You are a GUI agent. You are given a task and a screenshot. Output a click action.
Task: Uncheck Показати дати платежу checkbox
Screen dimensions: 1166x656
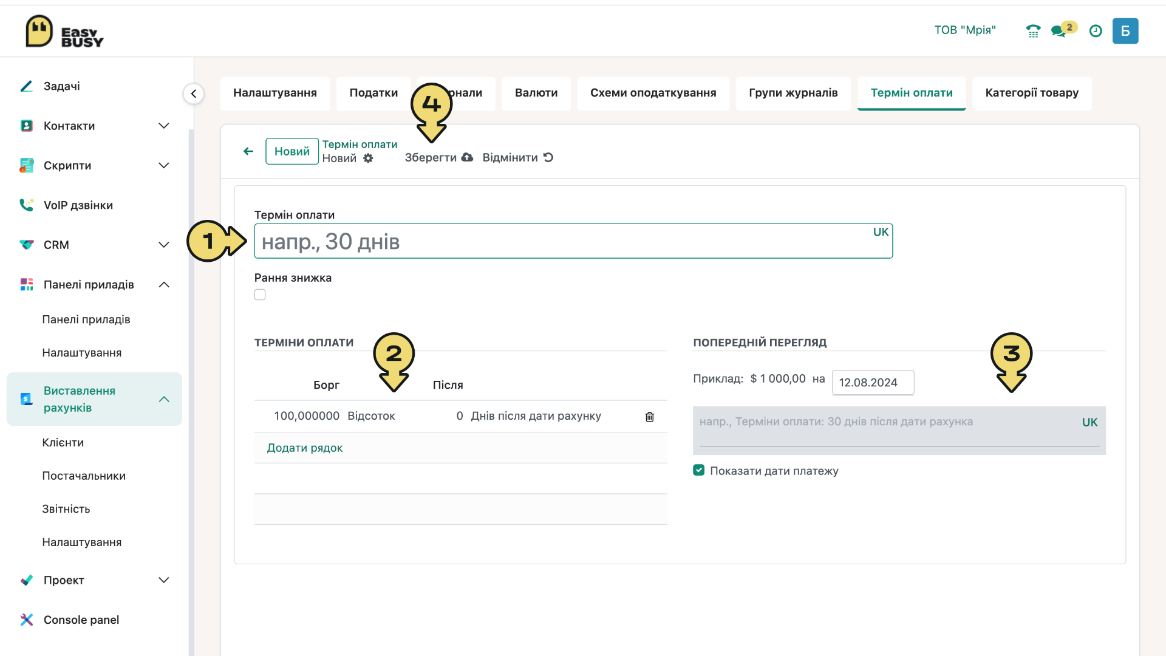[699, 470]
